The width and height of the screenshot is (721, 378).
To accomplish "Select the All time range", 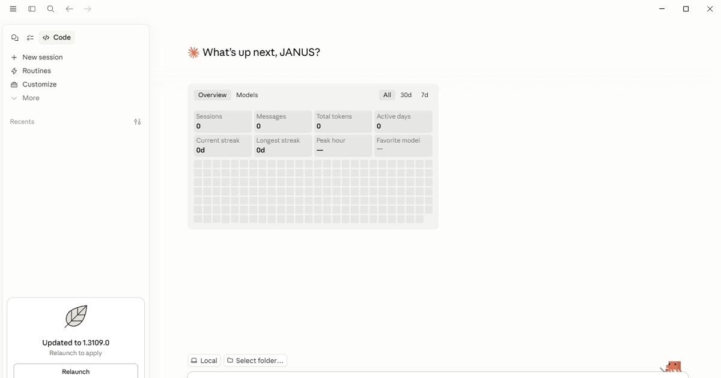I will 387,95.
